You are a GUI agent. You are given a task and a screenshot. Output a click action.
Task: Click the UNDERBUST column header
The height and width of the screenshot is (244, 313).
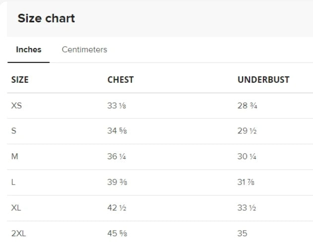(x=263, y=80)
